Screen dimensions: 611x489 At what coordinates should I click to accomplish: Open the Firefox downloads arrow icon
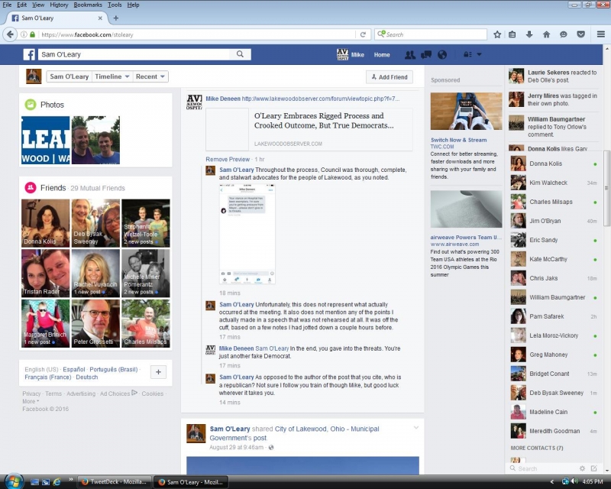pyautogui.click(x=529, y=34)
